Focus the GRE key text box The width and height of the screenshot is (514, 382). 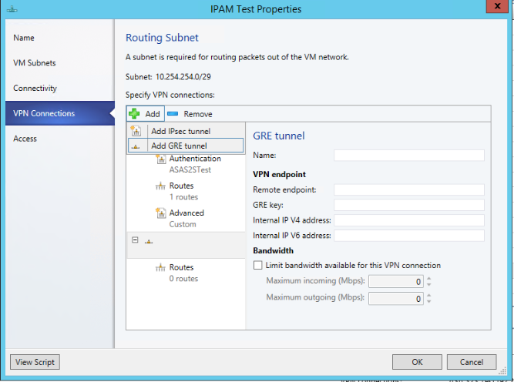pos(408,205)
